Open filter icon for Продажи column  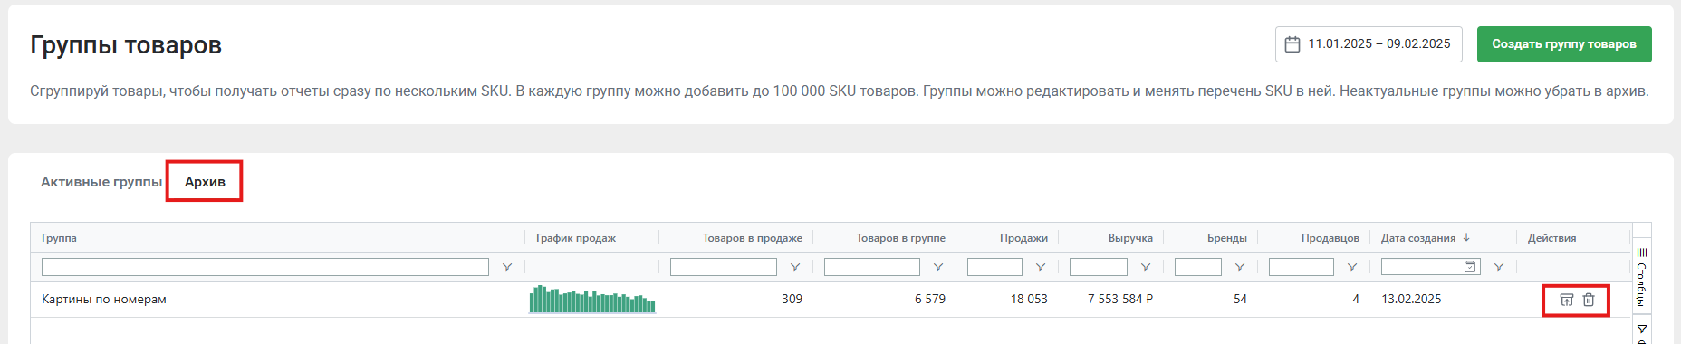(x=1041, y=267)
